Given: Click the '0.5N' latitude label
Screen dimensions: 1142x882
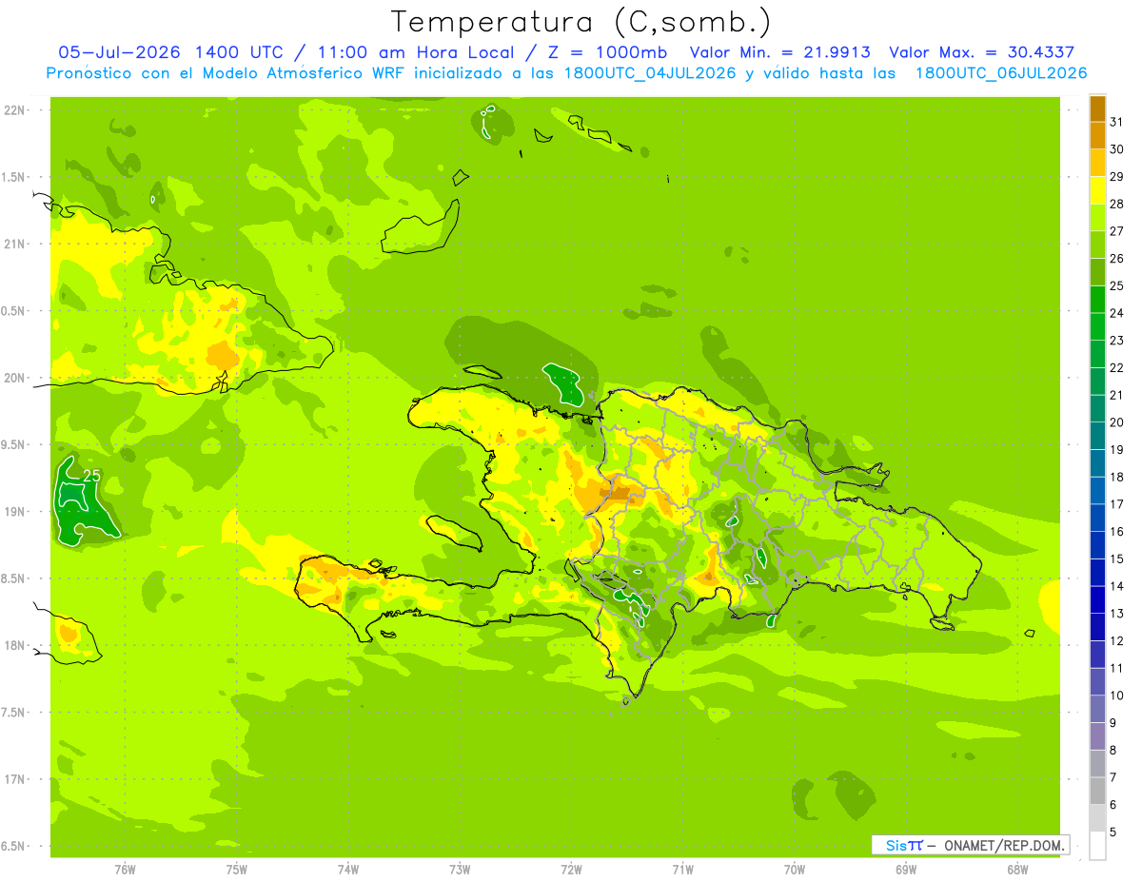Looking at the screenshot, I should coord(14,311).
